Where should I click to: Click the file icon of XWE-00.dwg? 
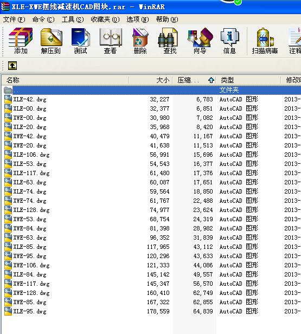[8, 118]
